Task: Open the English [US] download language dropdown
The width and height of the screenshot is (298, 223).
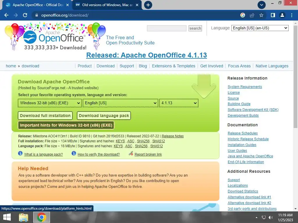Action: 120,103
